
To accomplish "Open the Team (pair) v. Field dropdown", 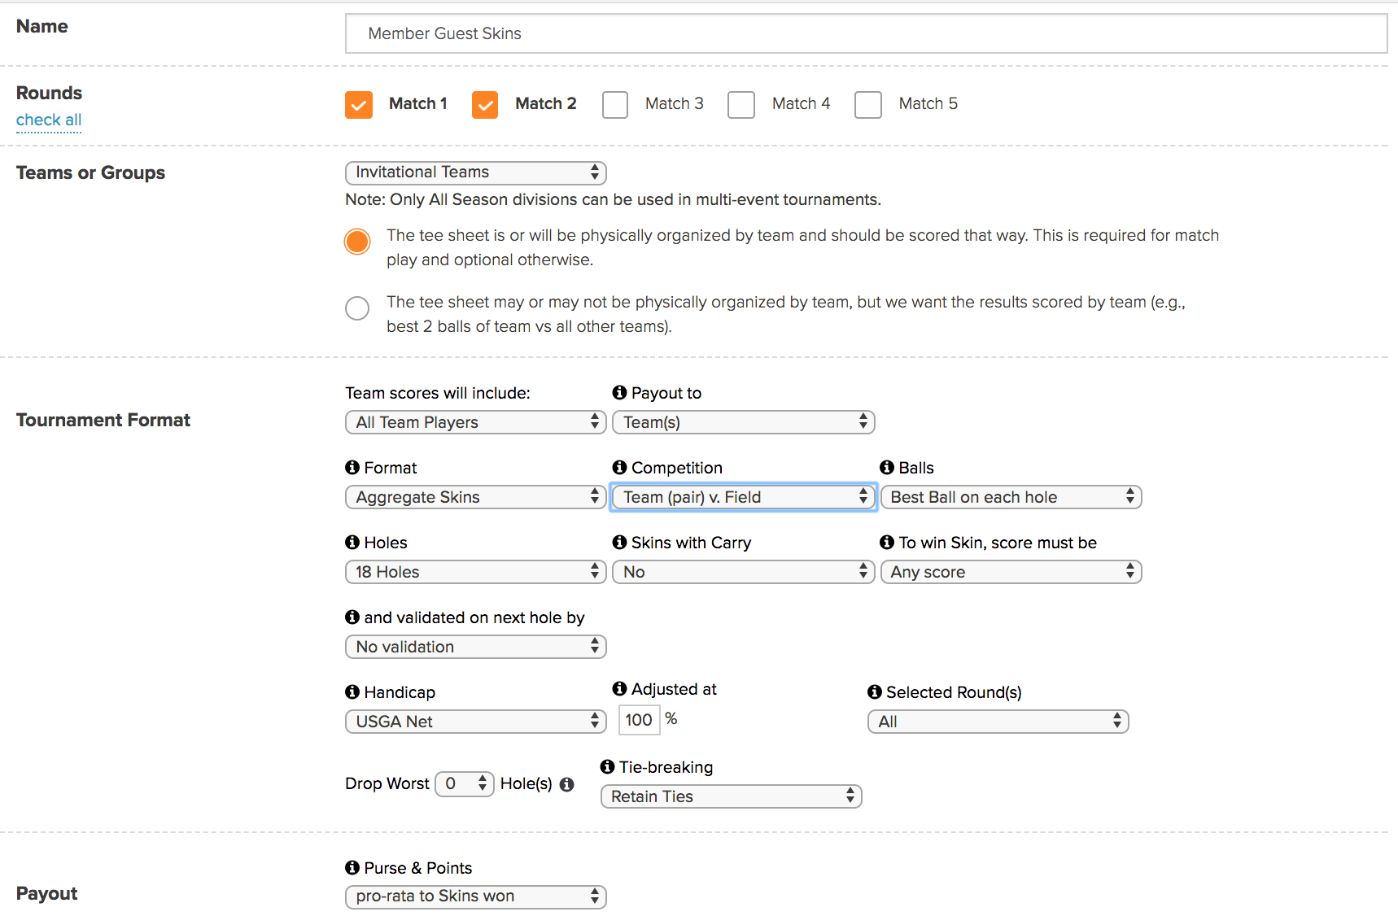I will (744, 497).
